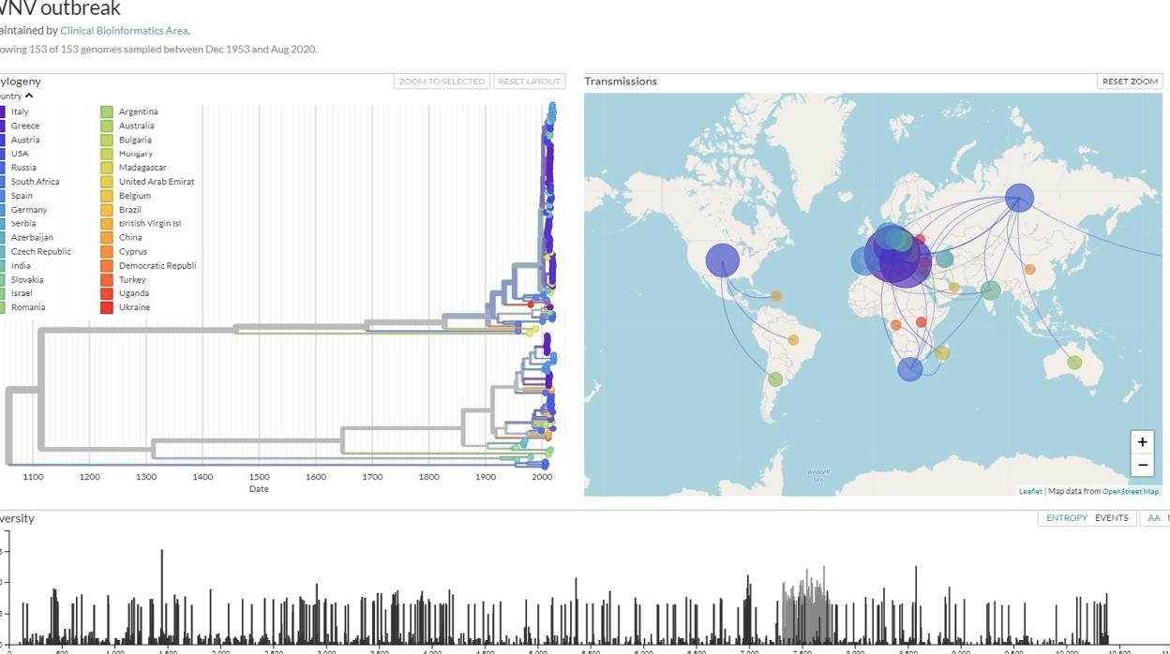Screen dimensions: 1170x654
Task: Click the Russia circle on the map
Action: (x=1019, y=198)
